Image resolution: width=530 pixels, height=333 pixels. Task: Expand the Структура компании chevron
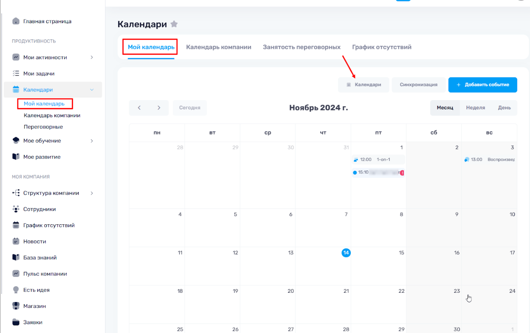(x=92, y=193)
